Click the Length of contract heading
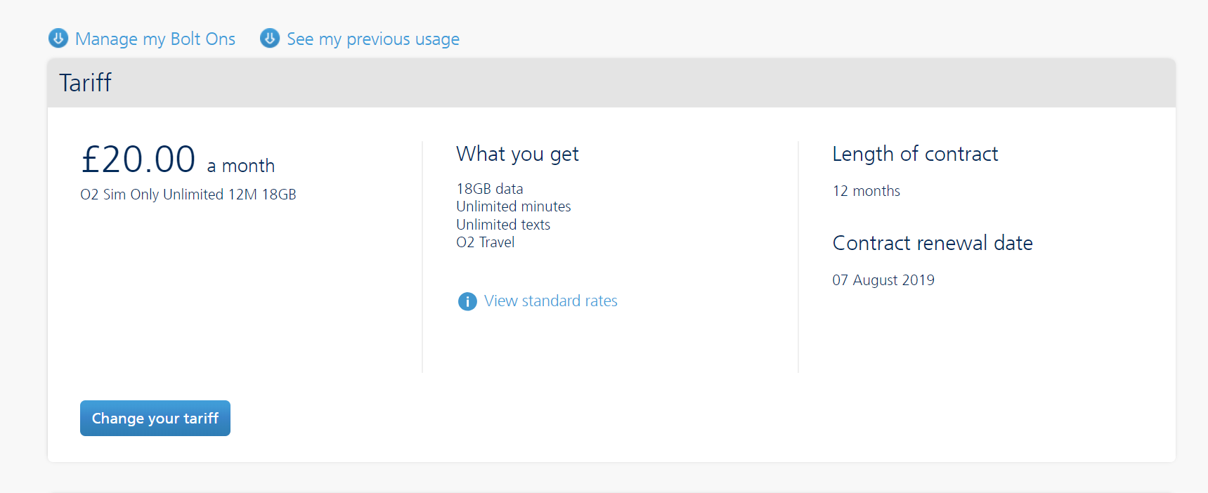 (914, 154)
